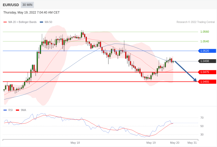Click the red 1.0475 support price tag
This screenshot has height=147, width=217.
[207, 72]
